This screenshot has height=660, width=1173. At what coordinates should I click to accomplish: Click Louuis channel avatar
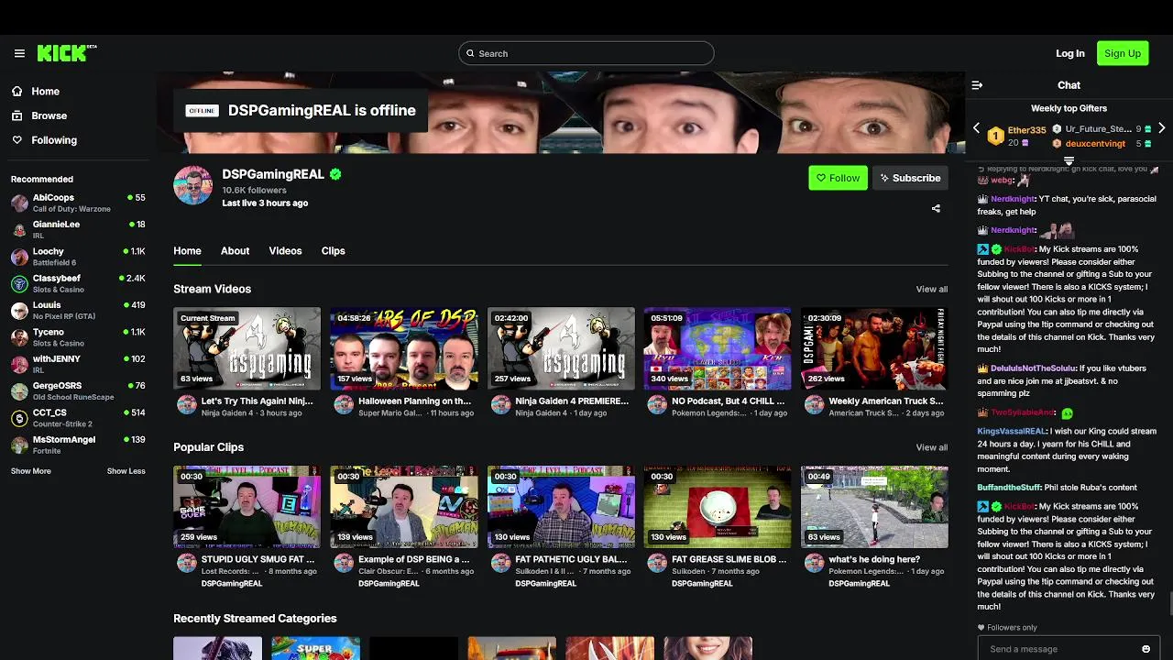click(x=19, y=310)
